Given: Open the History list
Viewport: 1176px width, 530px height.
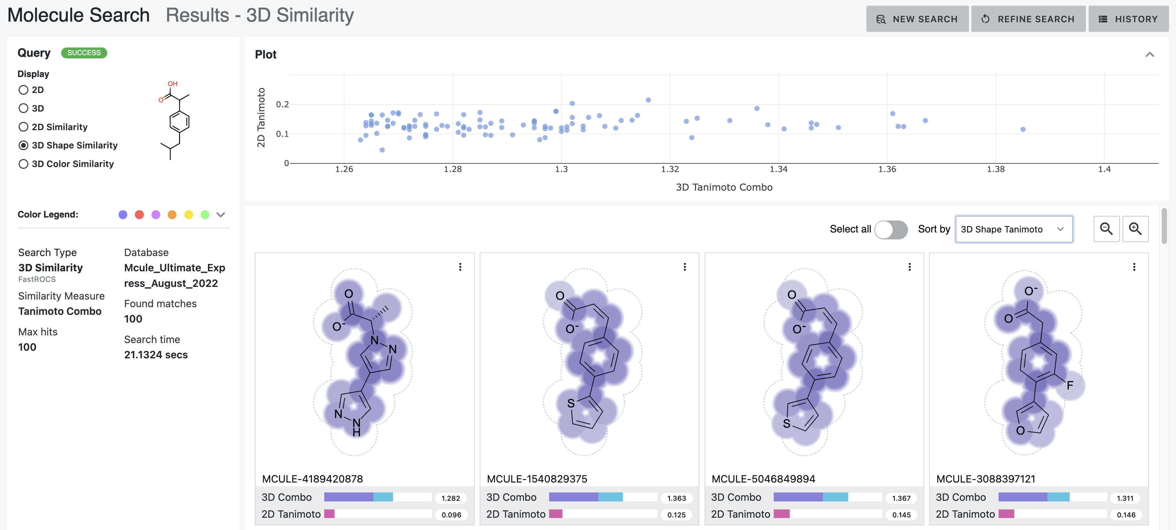Looking at the screenshot, I should tap(1128, 19).
